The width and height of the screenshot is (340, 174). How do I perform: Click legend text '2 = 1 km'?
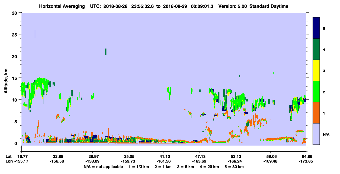[163, 167]
